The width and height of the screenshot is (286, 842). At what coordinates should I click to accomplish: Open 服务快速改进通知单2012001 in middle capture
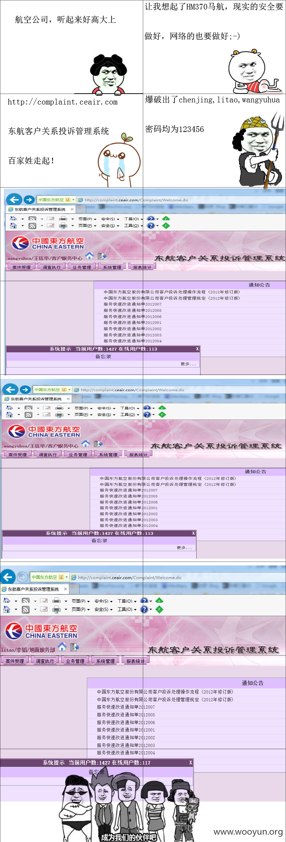(129, 508)
